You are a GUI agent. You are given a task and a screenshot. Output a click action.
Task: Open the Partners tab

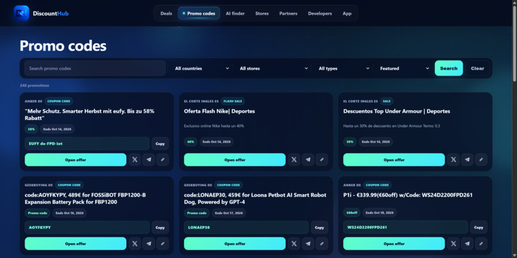point(288,13)
